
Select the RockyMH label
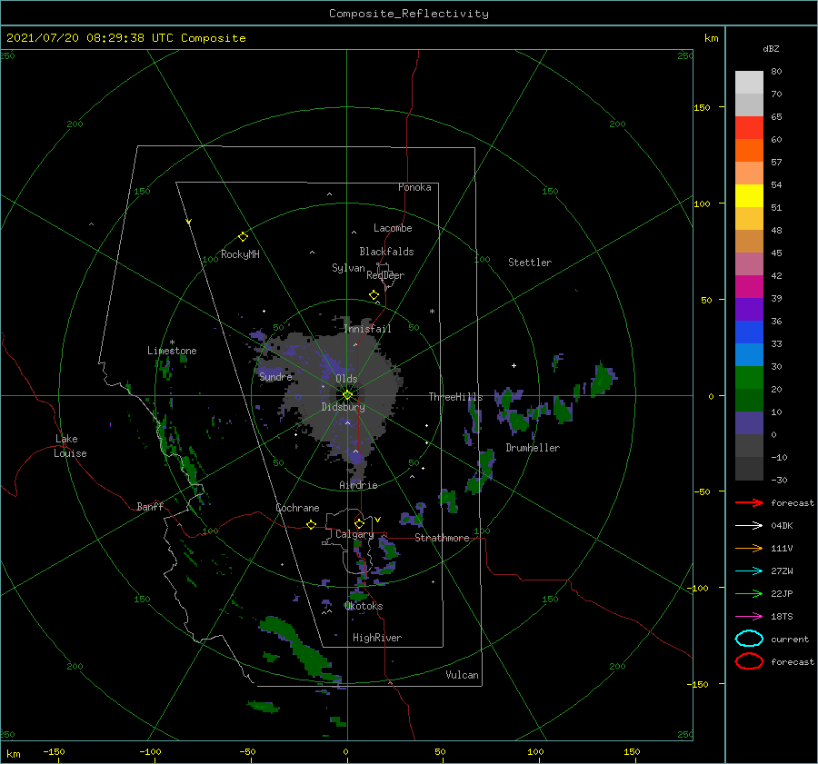point(240,254)
